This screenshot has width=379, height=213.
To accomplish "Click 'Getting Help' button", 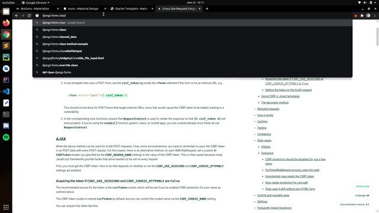I will (362, 186).
